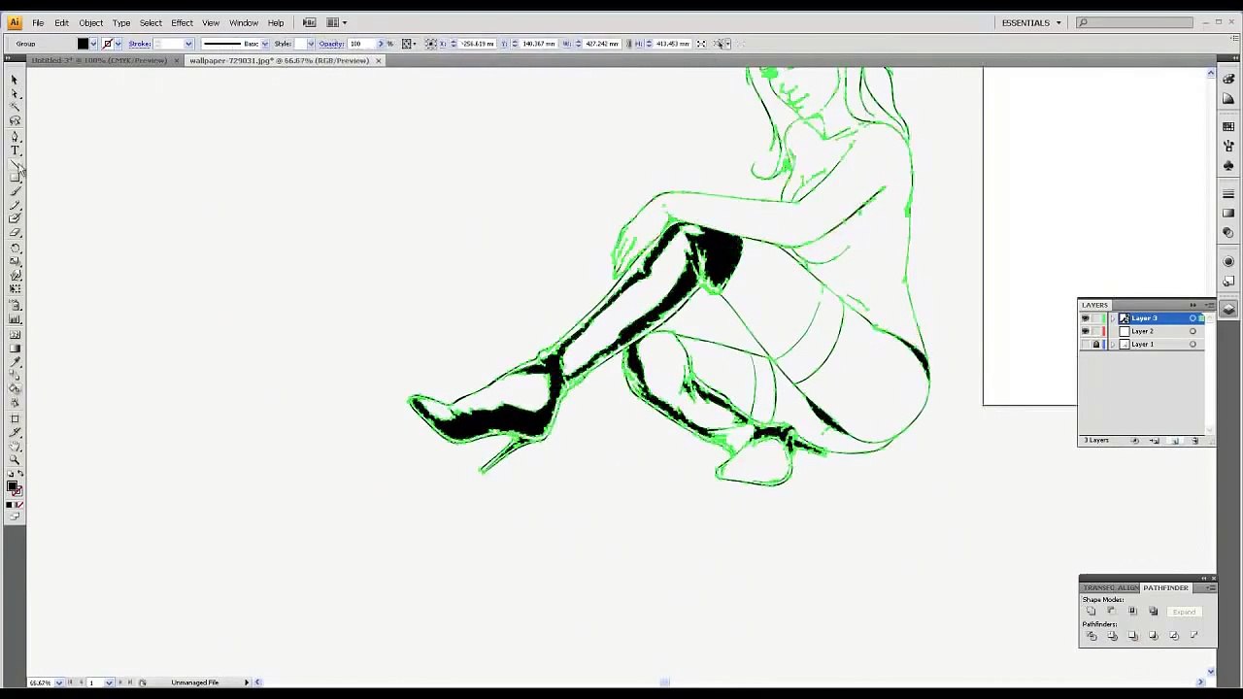Viewport: 1243px width, 699px height.
Task: Select the Column Graph tool
Action: (15, 318)
